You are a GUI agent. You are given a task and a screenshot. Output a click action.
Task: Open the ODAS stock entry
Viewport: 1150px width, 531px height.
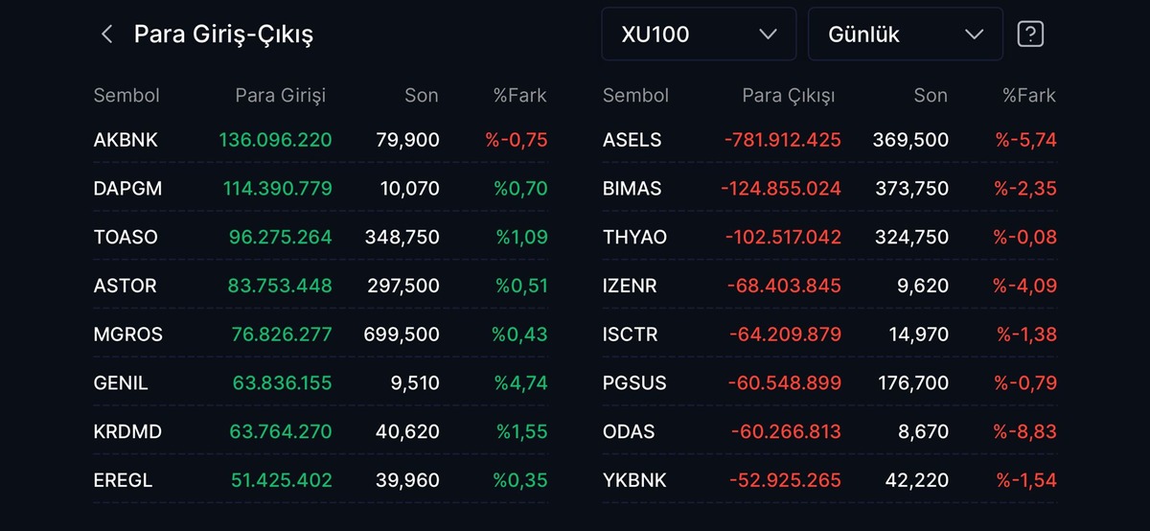tap(830, 431)
